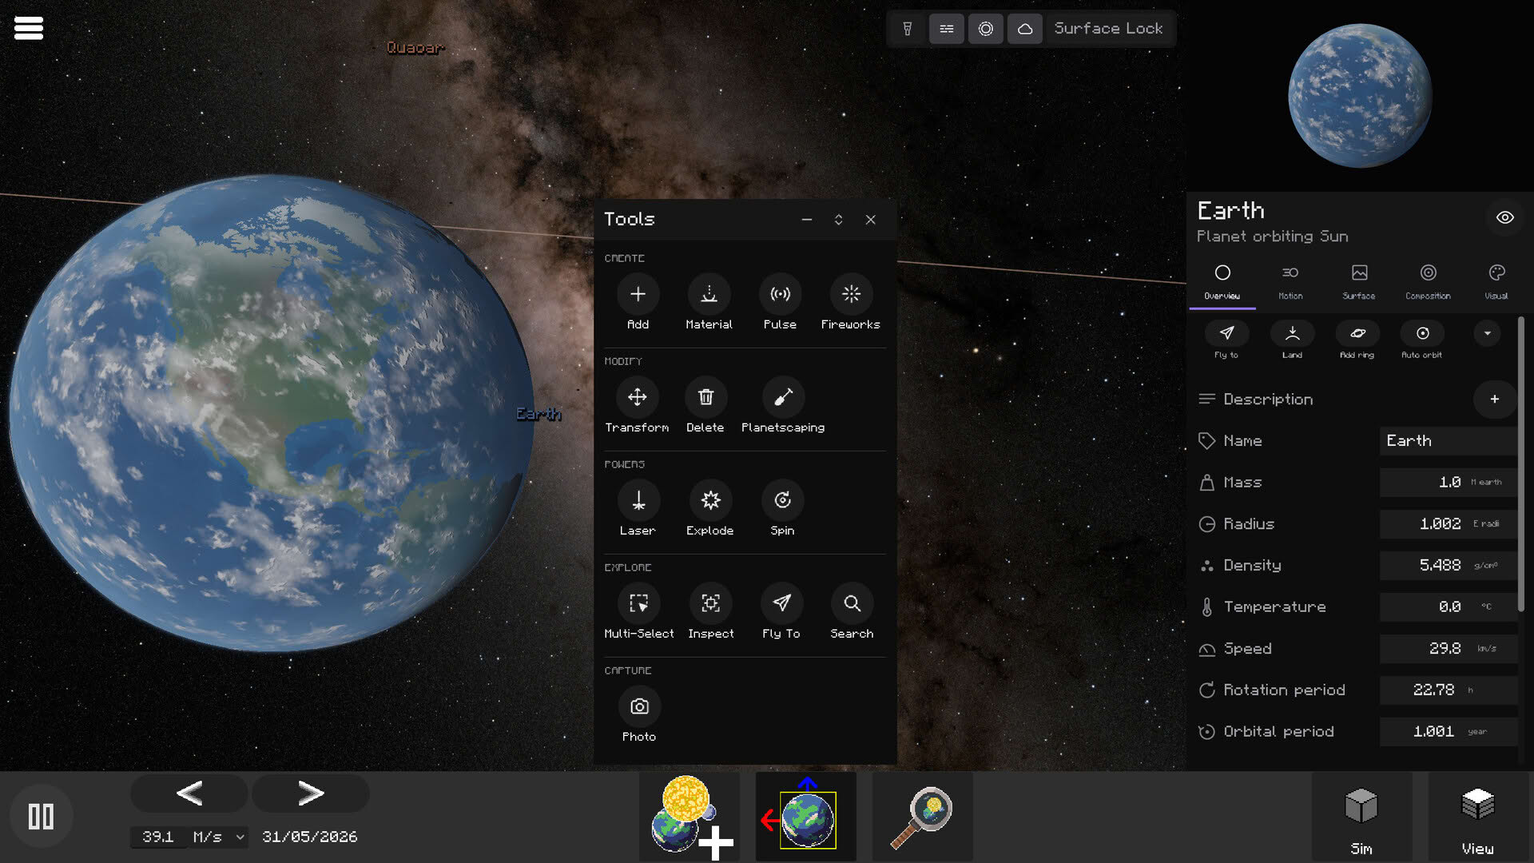Click the Earth preview thumbnail

click(x=1360, y=96)
